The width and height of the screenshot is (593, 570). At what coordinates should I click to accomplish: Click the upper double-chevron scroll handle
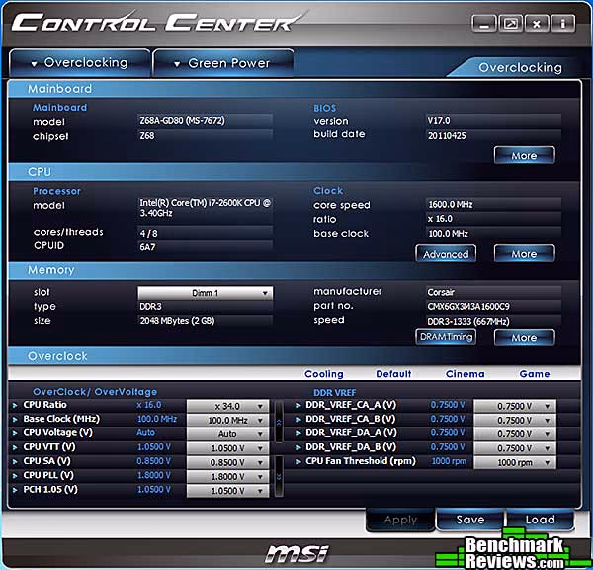point(279,422)
